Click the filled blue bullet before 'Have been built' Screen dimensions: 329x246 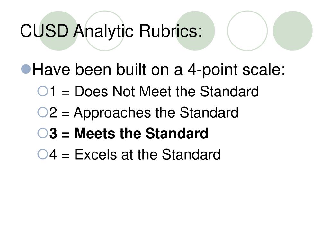tap(26, 69)
